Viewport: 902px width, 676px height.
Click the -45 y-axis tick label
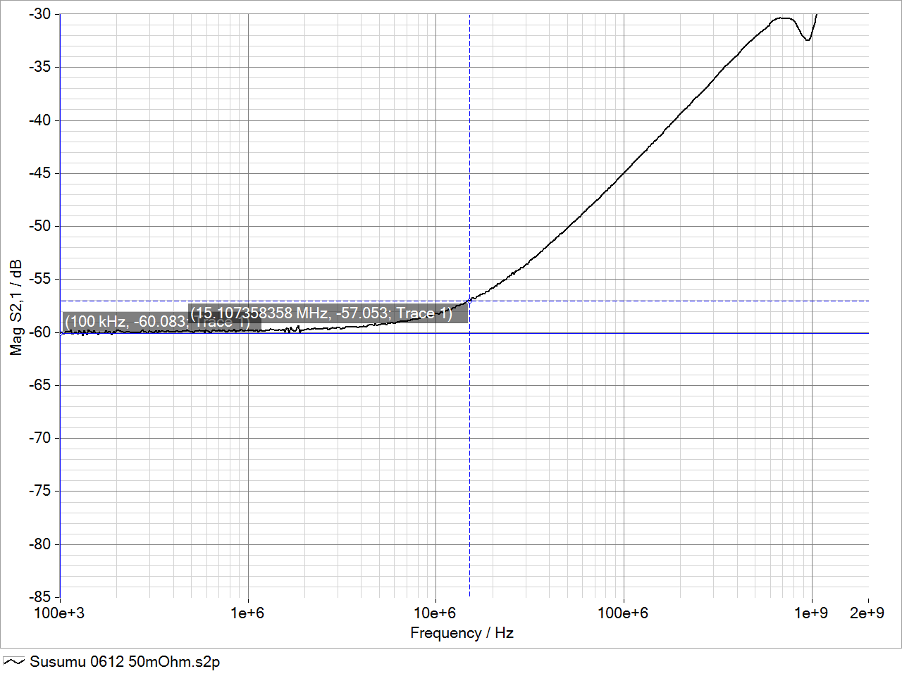39,173
